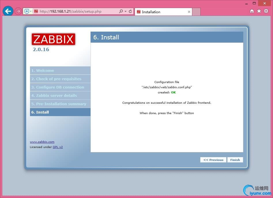
Task: Go back with the browser Back arrow
Action: coord(8,11)
